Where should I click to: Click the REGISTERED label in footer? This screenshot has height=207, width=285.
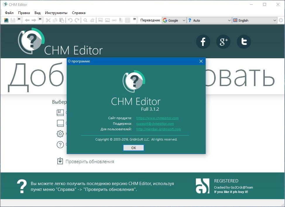(x=226, y=181)
